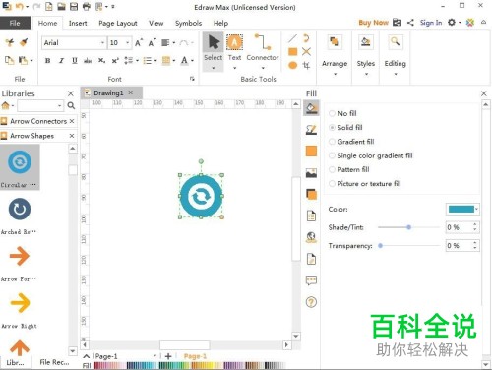Switch to the Page Layout tab

pyautogui.click(x=118, y=23)
